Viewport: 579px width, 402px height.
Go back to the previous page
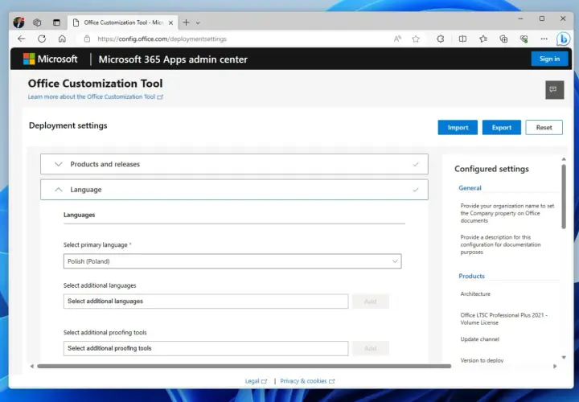coord(22,39)
